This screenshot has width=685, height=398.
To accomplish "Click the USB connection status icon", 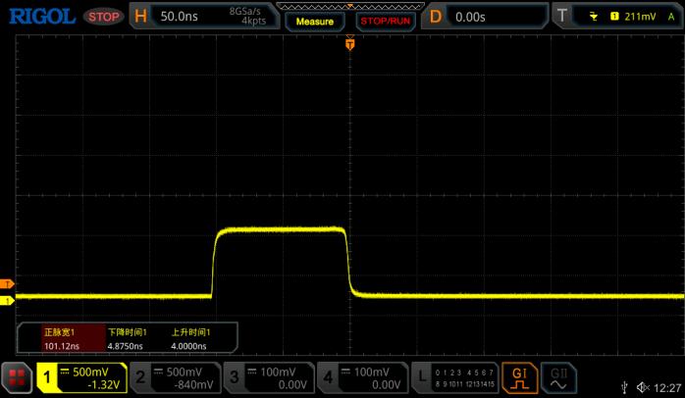I will pos(625,387).
